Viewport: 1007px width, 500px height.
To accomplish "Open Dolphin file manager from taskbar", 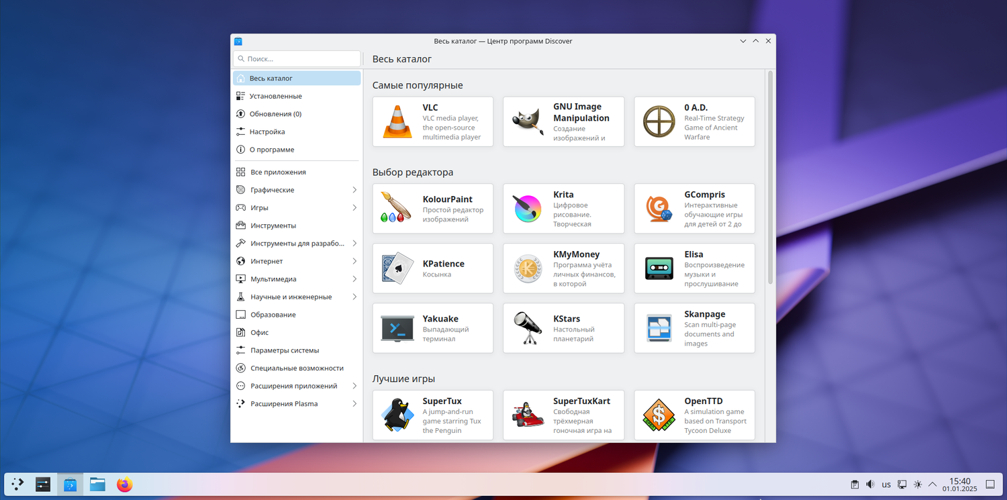I will click(97, 484).
